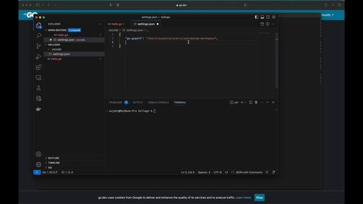Change JSON with Comments language mode
363x204 pixels.
pyautogui.click(x=248, y=172)
